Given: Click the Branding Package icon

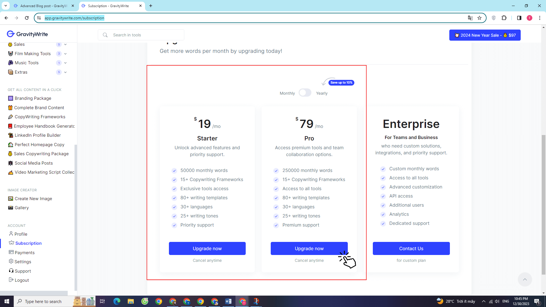Looking at the screenshot, I should pos(11,98).
